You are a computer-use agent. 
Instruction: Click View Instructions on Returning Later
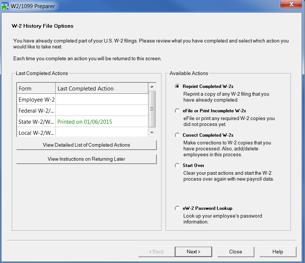(87, 159)
